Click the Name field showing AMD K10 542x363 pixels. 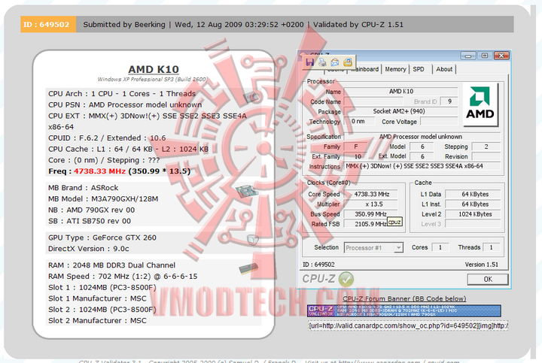click(401, 92)
